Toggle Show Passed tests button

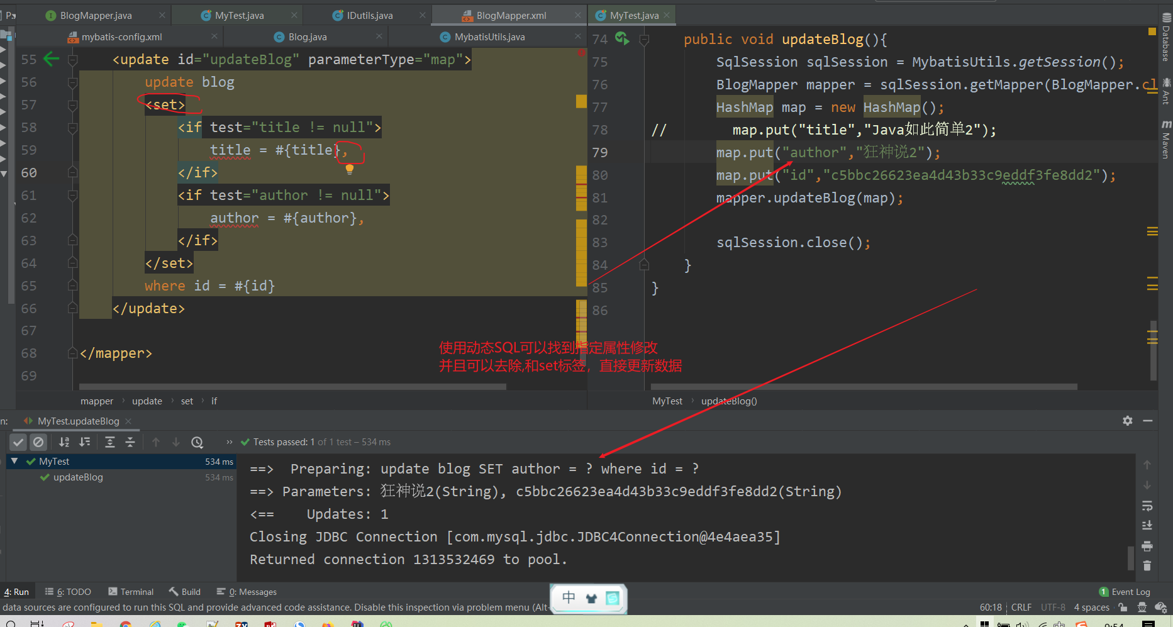pos(18,442)
